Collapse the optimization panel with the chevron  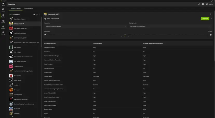coord(211,19)
